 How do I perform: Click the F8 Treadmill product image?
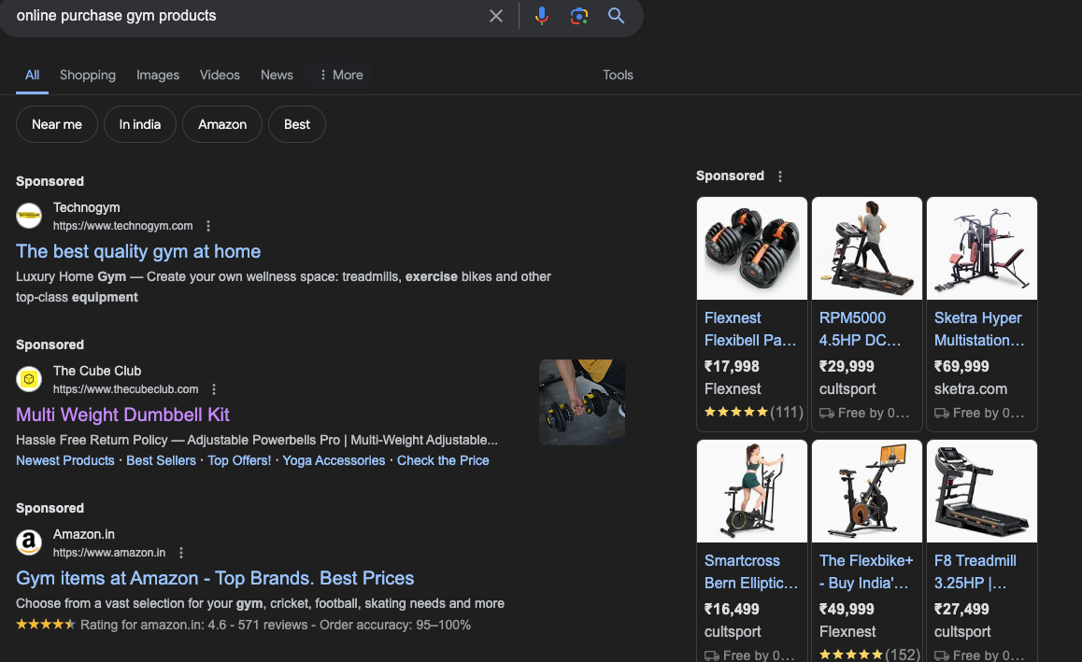tap(982, 492)
